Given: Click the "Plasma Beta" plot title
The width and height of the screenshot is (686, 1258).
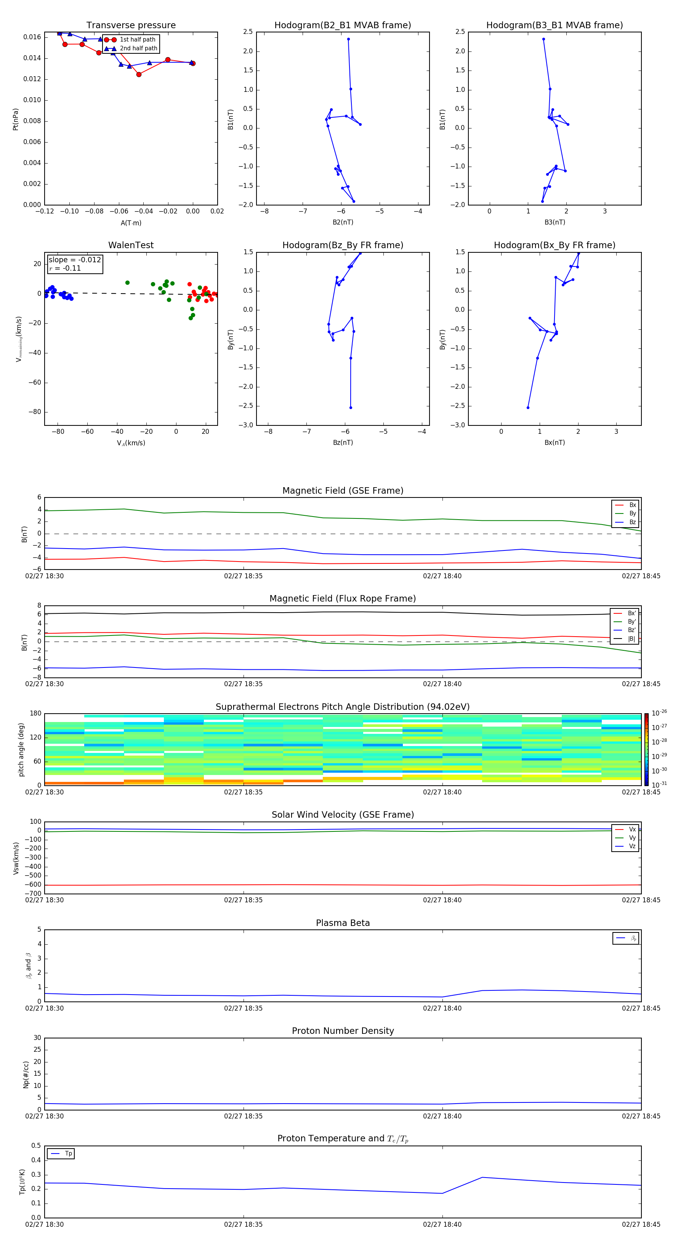Looking at the screenshot, I should point(343,923).
